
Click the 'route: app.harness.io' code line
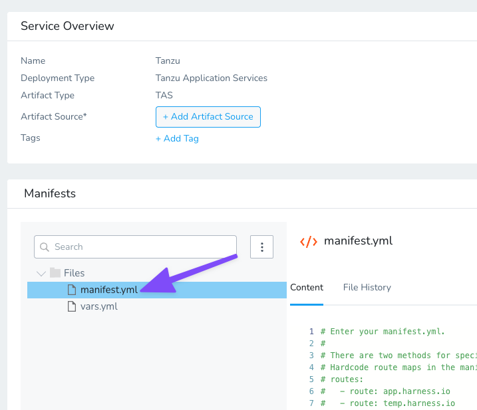[x=385, y=391]
